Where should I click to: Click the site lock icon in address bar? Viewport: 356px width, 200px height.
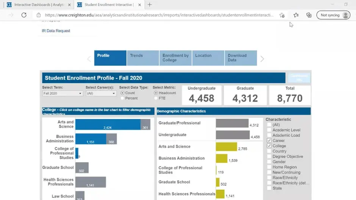pos(38,15)
